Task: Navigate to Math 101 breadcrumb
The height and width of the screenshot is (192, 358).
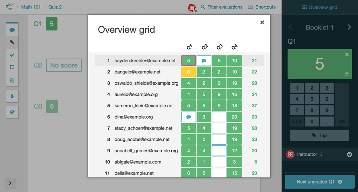Action: [31, 7]
